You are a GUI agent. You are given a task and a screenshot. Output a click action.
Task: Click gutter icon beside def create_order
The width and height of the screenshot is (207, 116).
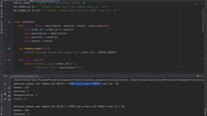coord(9,49)
